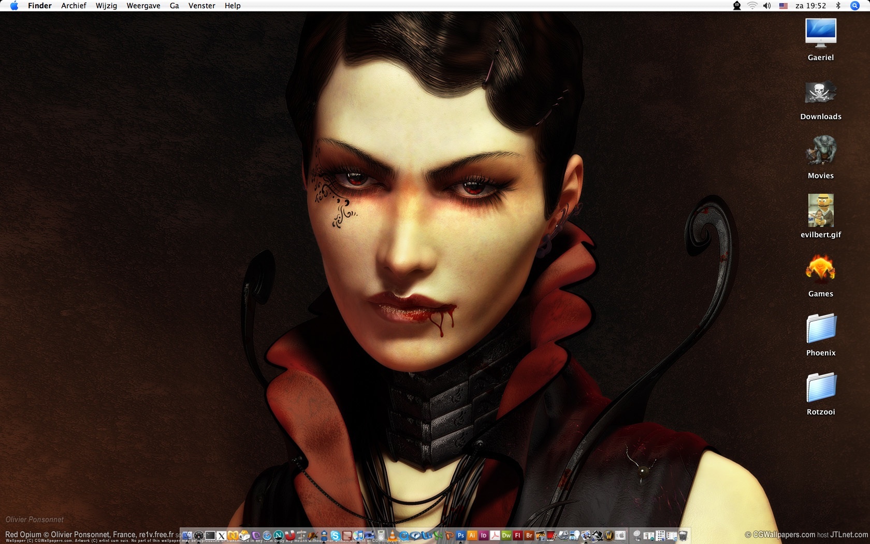
Task: Open the Archief menu
Action: [74, 6]
